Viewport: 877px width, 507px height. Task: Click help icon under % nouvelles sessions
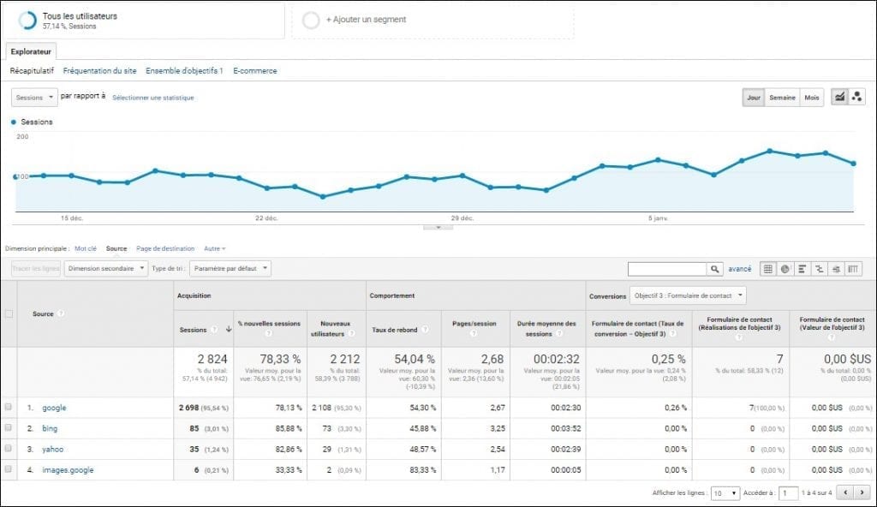(269, 333)
